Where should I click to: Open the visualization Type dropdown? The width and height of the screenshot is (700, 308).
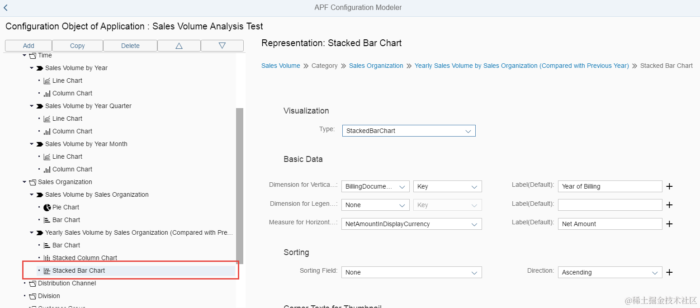(409, 131)
